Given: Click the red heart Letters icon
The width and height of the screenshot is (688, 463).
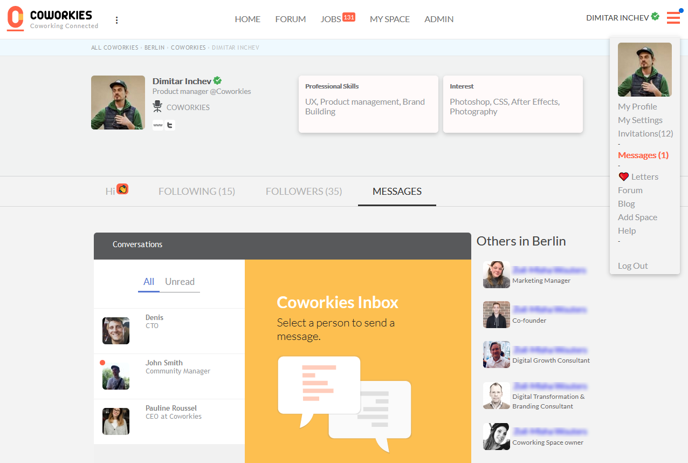Looking at the screenshot, I should point(624,176).
